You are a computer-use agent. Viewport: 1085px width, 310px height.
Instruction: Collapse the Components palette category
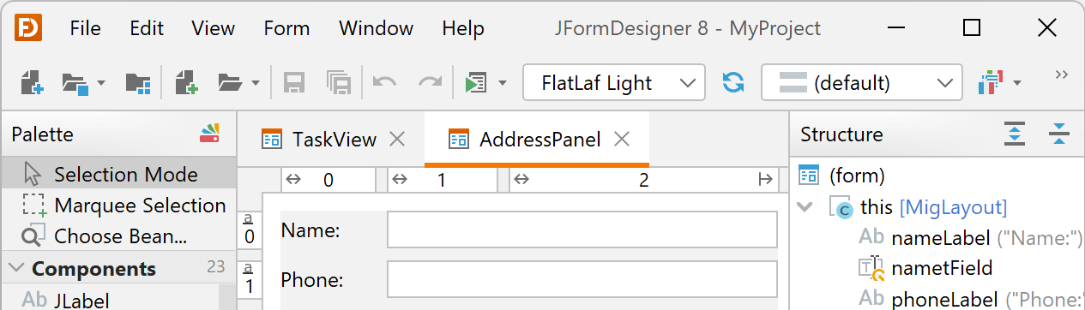point(16,268)
